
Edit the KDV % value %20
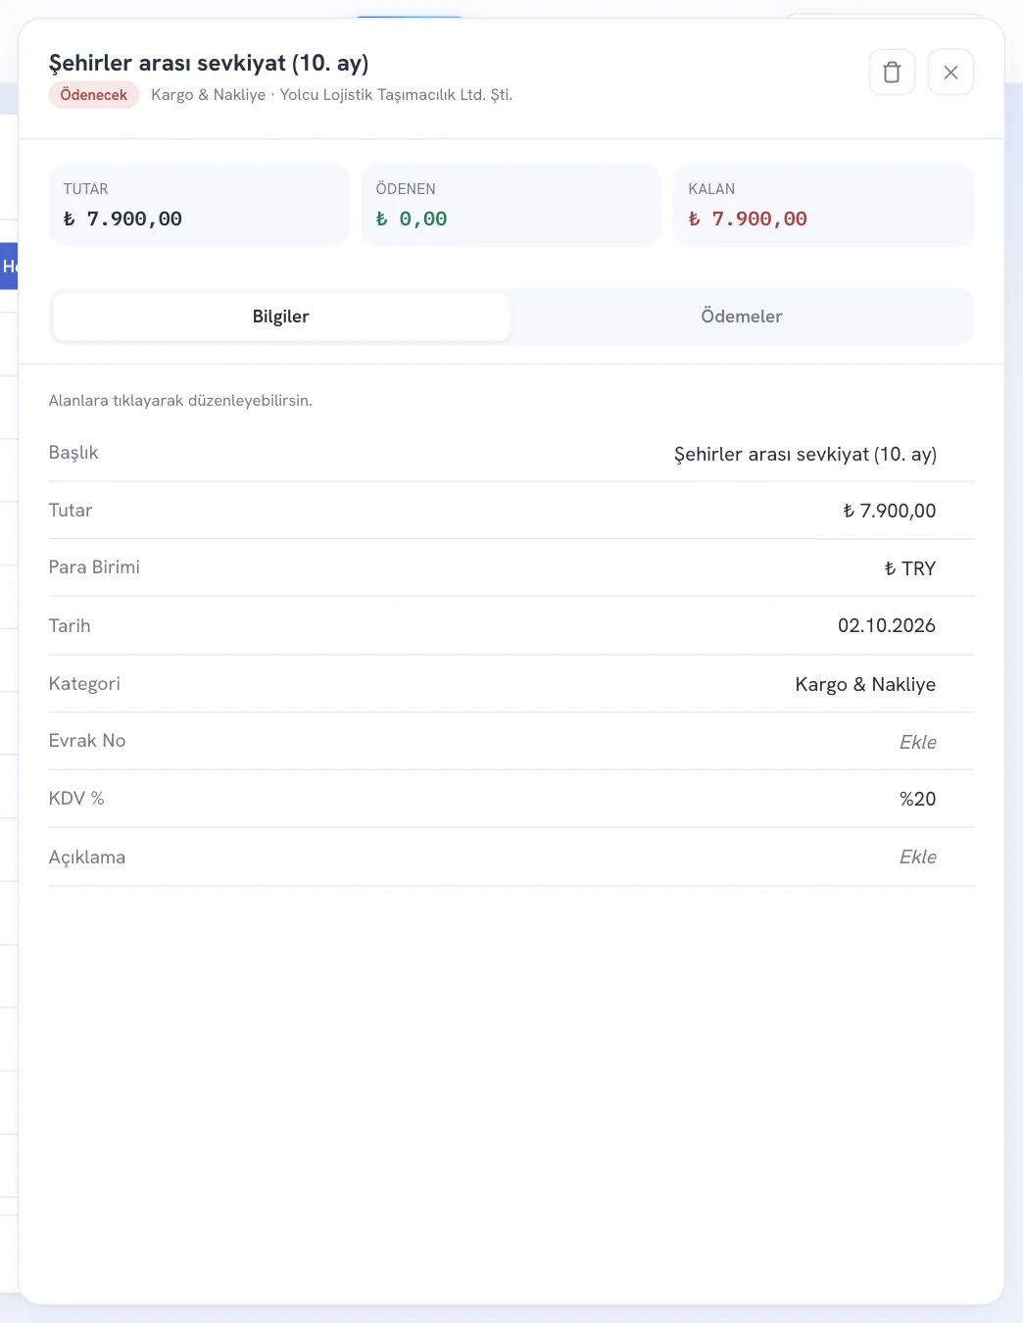coord(918,799)
